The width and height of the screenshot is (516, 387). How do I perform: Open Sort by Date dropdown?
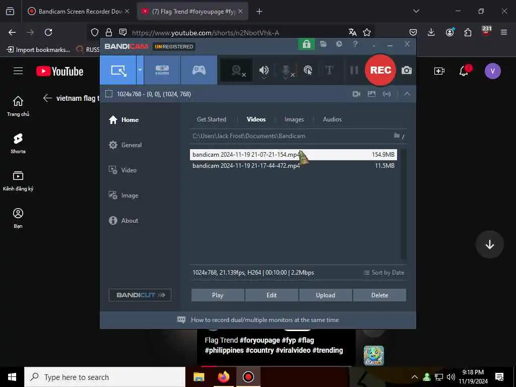383,273
